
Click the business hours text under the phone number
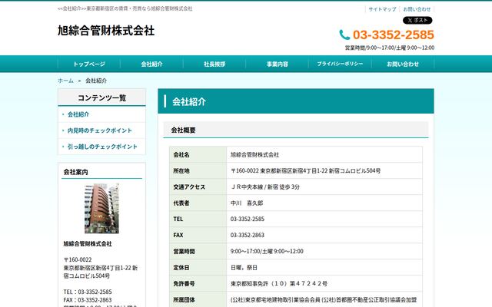tap(390, 48)
